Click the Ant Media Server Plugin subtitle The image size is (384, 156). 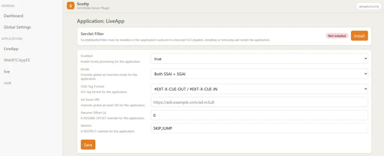pyautogui.click(x=93, y=8)
